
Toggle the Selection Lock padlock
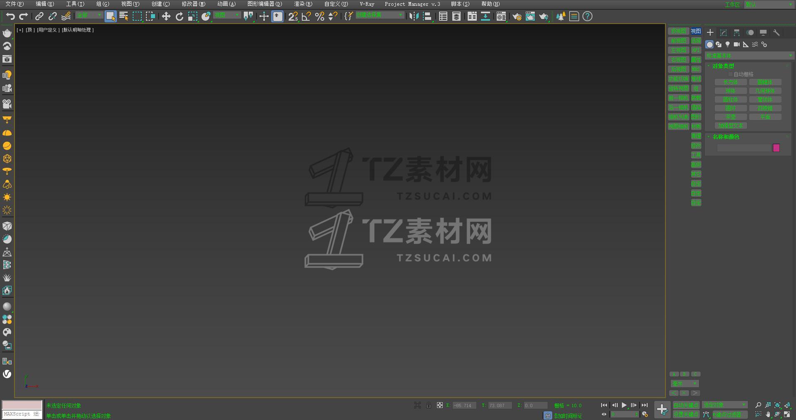[x=429, y=405]
